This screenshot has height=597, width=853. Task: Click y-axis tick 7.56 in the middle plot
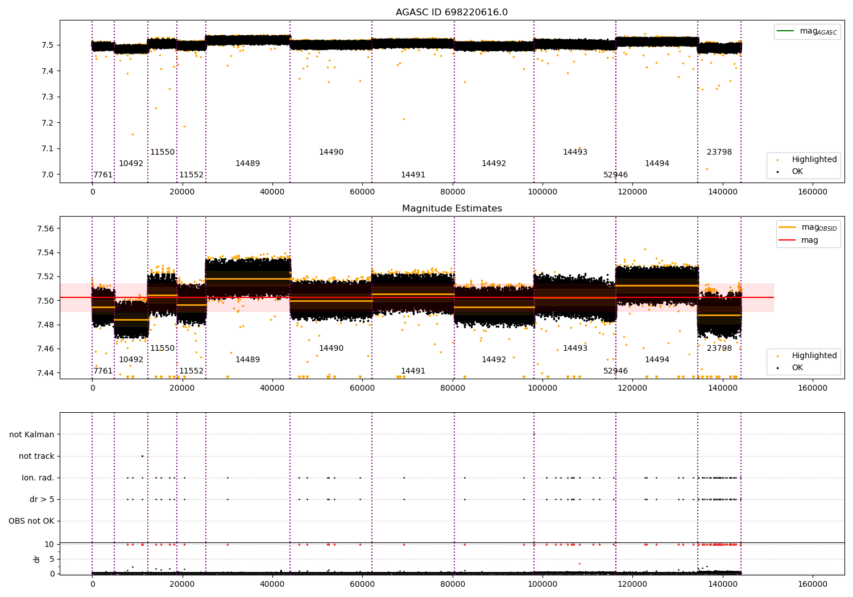tap(45, 229)
